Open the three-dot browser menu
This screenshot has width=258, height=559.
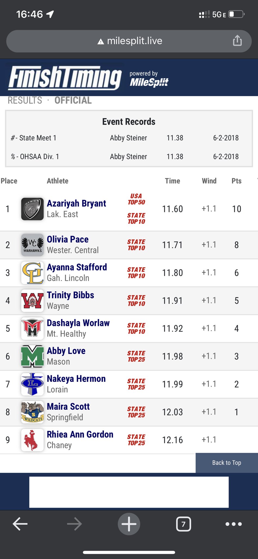tap(234, 524)
